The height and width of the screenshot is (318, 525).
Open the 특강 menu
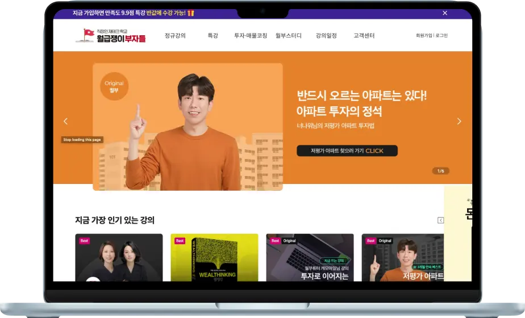click(x=213, y=35)
